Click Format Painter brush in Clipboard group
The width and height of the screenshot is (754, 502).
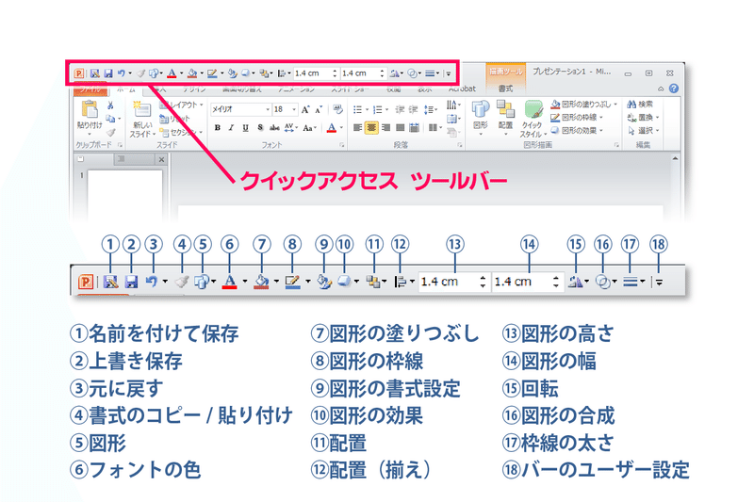click(111, 132)
